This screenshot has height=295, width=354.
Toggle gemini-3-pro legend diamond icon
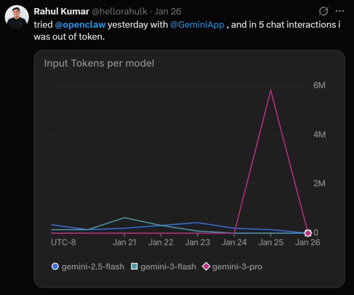[206, 266]
